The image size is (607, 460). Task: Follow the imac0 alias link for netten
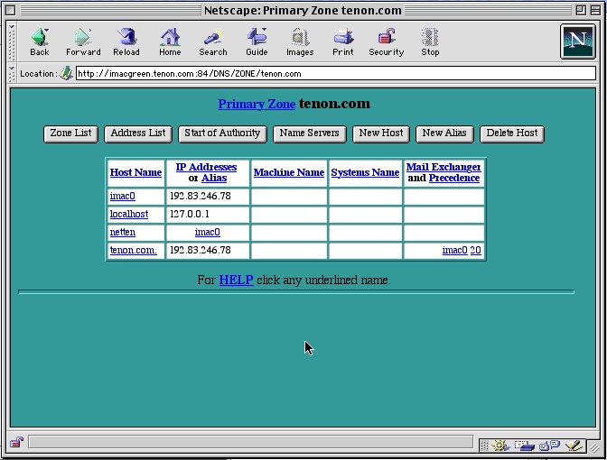[208, 232]
